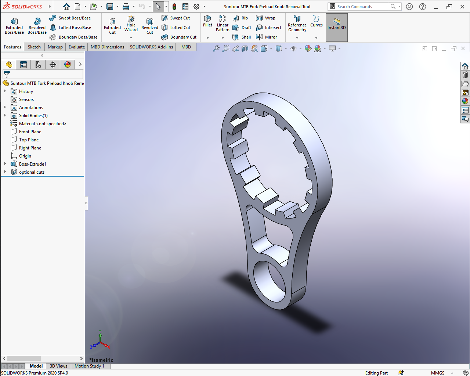Open the 3D Views tab
This screenshot has height=376, width=470.
pyautogui.click(x=58, y=366)
